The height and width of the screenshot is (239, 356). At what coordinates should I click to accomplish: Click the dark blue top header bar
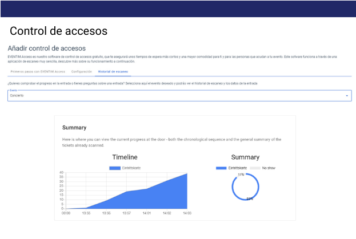point(178,9)
